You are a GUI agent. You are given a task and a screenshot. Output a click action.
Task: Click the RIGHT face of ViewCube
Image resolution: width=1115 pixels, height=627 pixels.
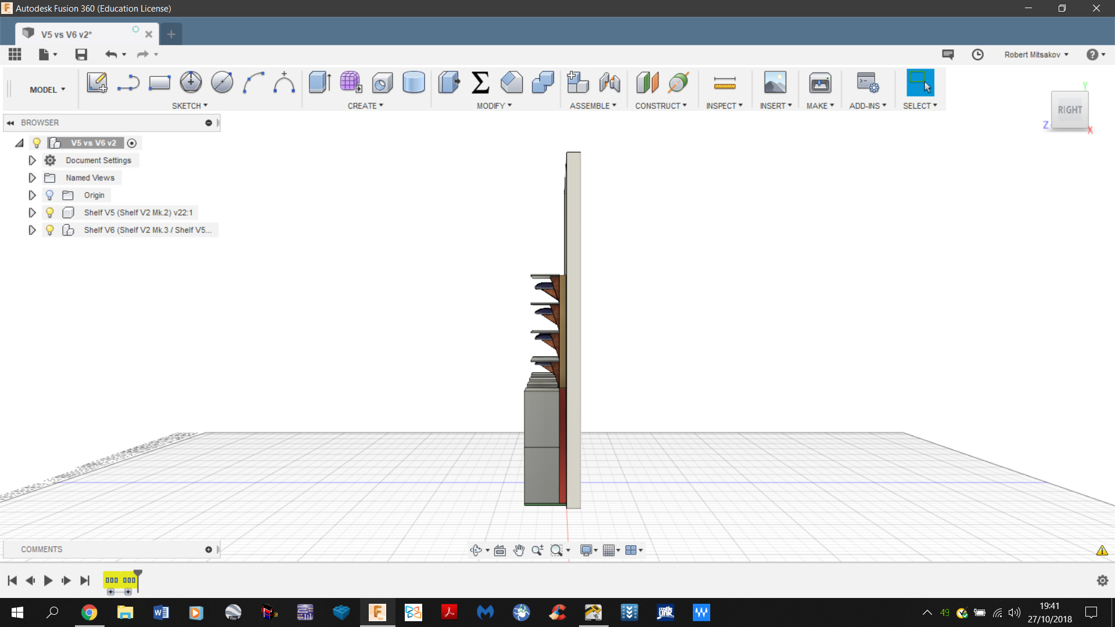[1070, 110]
